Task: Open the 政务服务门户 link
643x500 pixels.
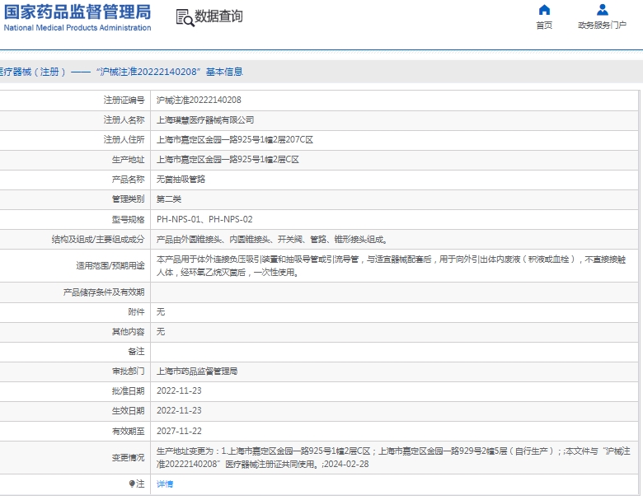Action: click(602, 26)
